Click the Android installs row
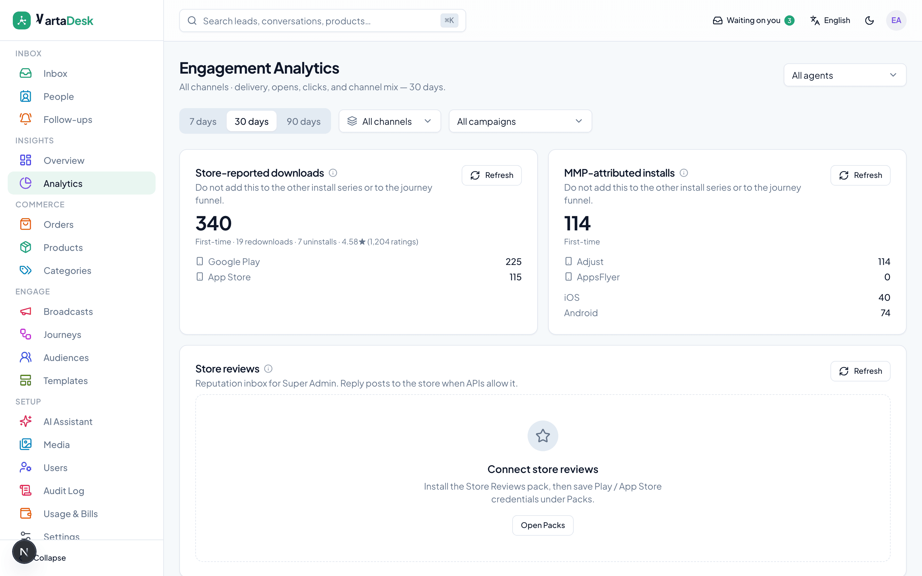922x576 pixels. [727, 313]
